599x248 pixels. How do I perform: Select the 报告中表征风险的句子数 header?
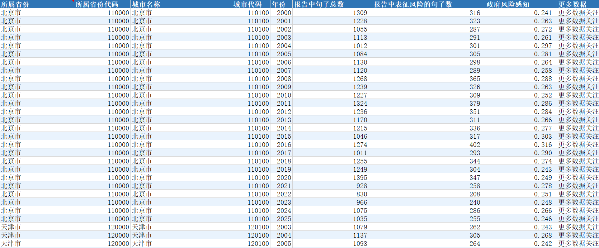pos(428,4)
